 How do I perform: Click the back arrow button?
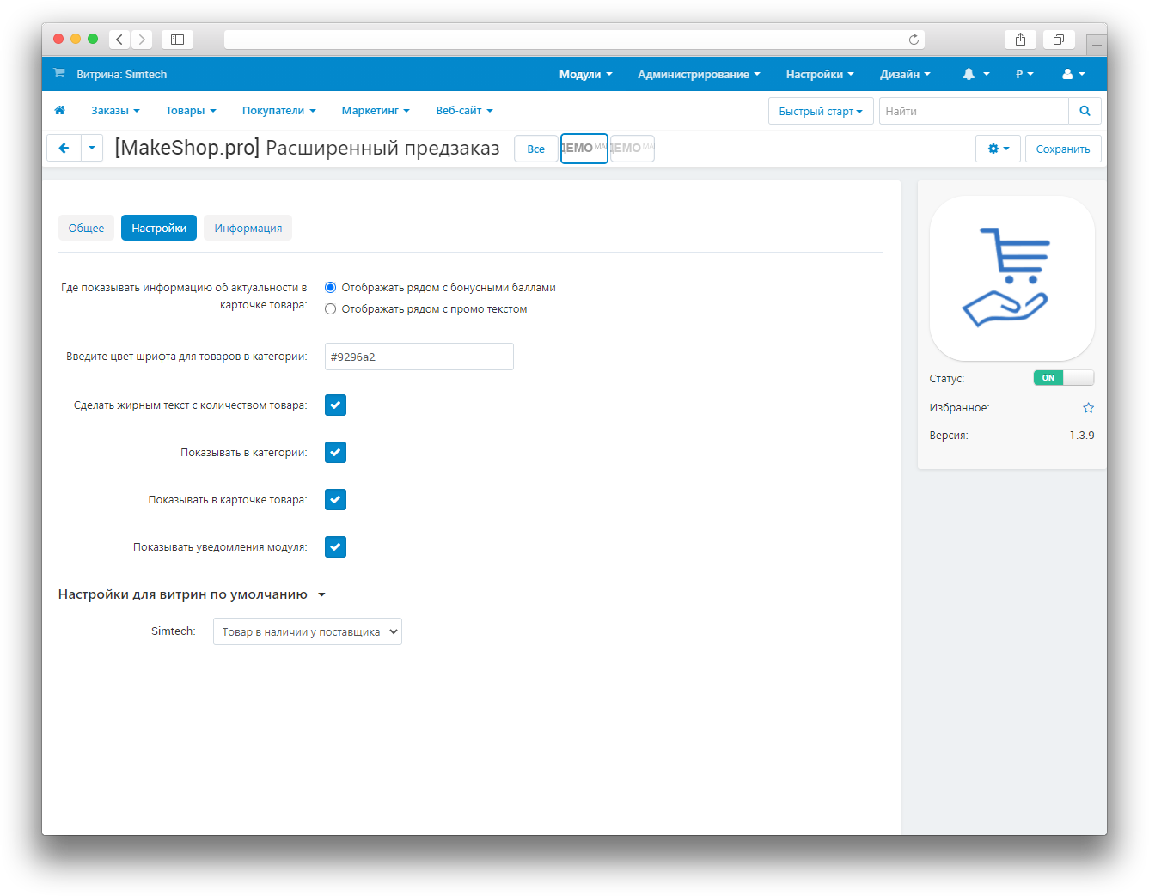(64, 149)
